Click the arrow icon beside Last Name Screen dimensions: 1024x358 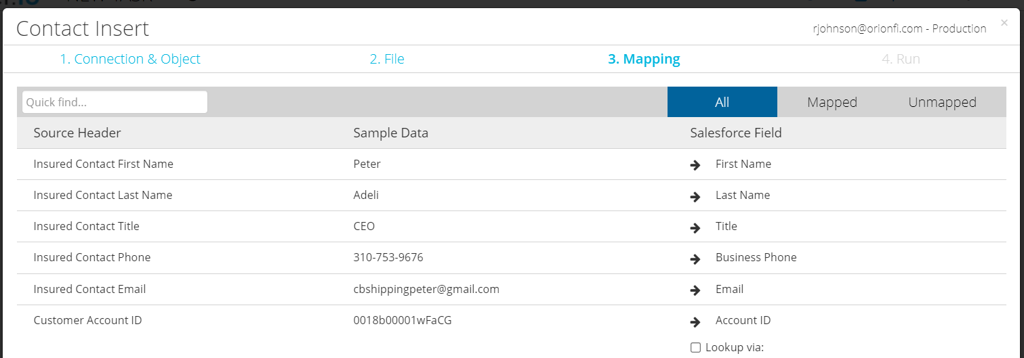695,196
